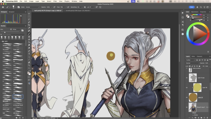Select the Magic Wand tool

29,22
